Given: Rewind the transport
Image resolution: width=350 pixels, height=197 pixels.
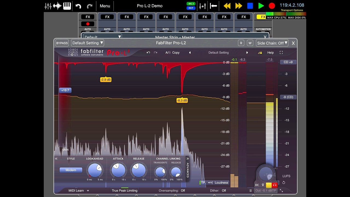Looking at the screenshot, I should click(x=227, y=6).
